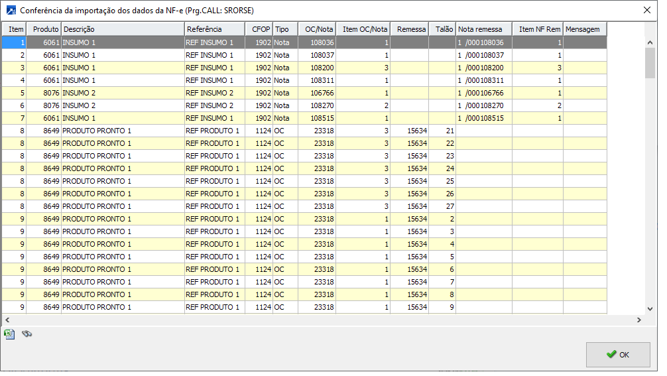Click the Mensagem column header
This screenshot has height=376, width=667.
point(584,29)
